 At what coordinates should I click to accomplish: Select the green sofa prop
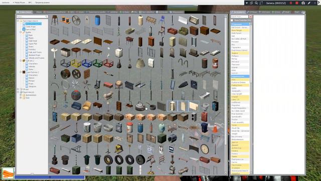point(183,31)
